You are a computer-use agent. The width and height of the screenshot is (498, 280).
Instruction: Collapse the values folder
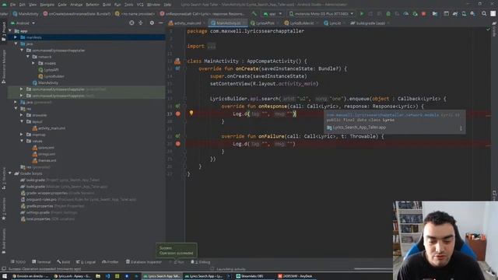click(22, 141)
